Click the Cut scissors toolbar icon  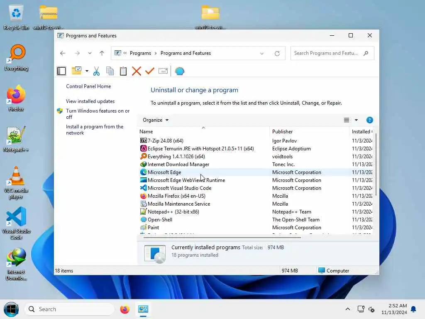(x=96, y=71)
